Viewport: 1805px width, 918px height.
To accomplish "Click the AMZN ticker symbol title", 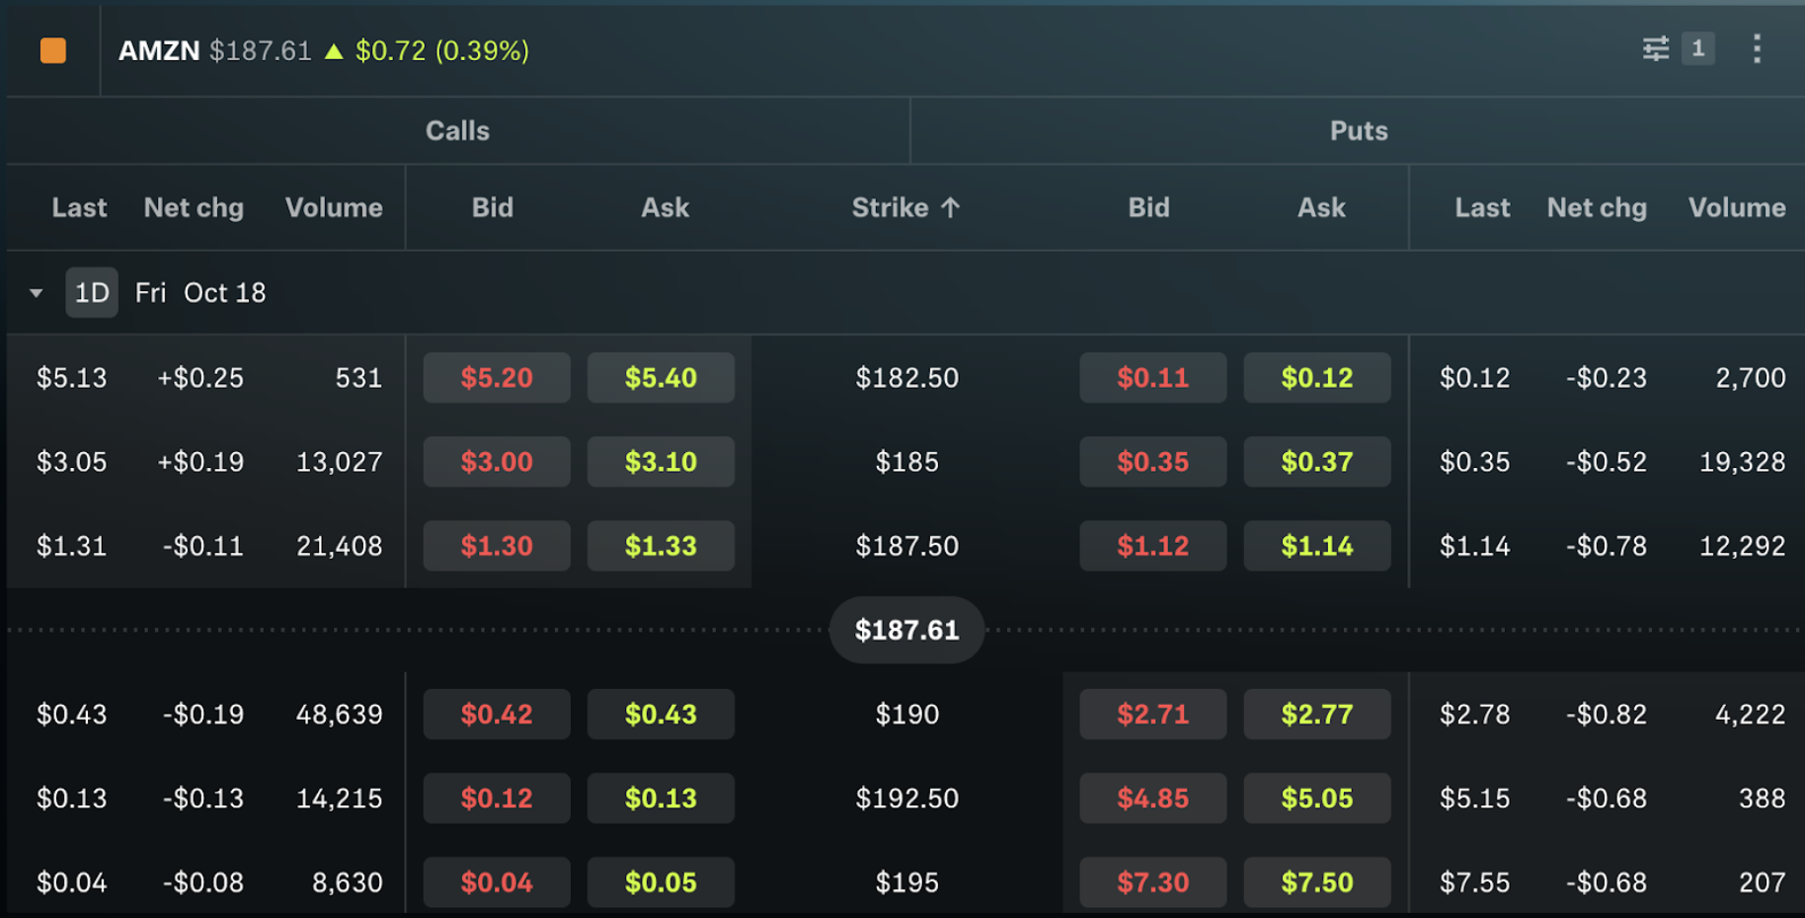I will (159, 50).
